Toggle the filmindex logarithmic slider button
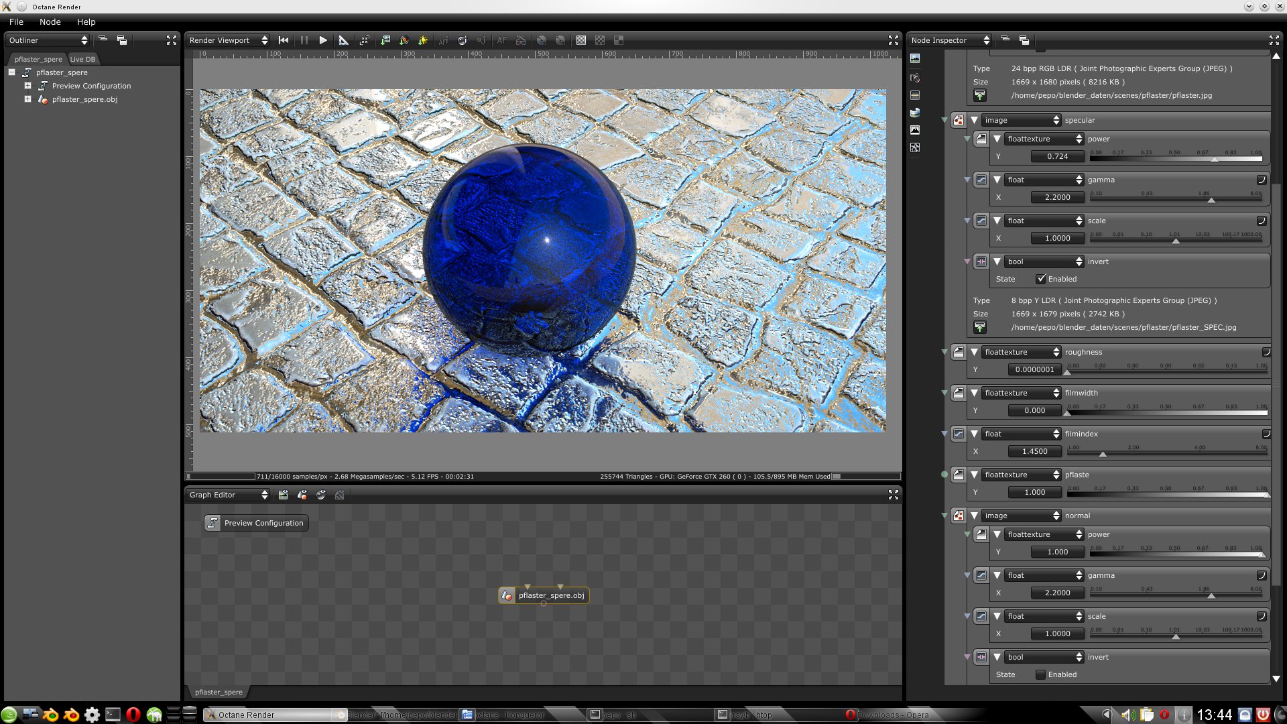The width and height of the screenshot is (1287, 724). [x=1266, y=434]
